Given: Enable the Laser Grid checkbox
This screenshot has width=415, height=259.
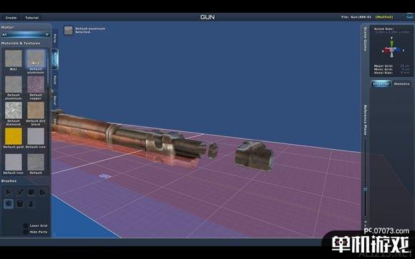Looking at the screenshot, I should tap(26, 225).
